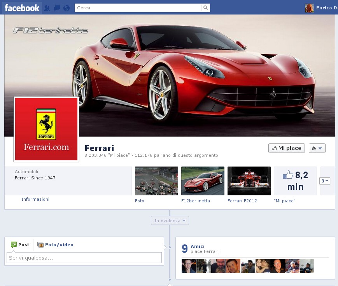Click the 8.203.346 "Mi piace" count text
Image resolution: width=338 pixels, height=286 pixels.
point(107,155)
